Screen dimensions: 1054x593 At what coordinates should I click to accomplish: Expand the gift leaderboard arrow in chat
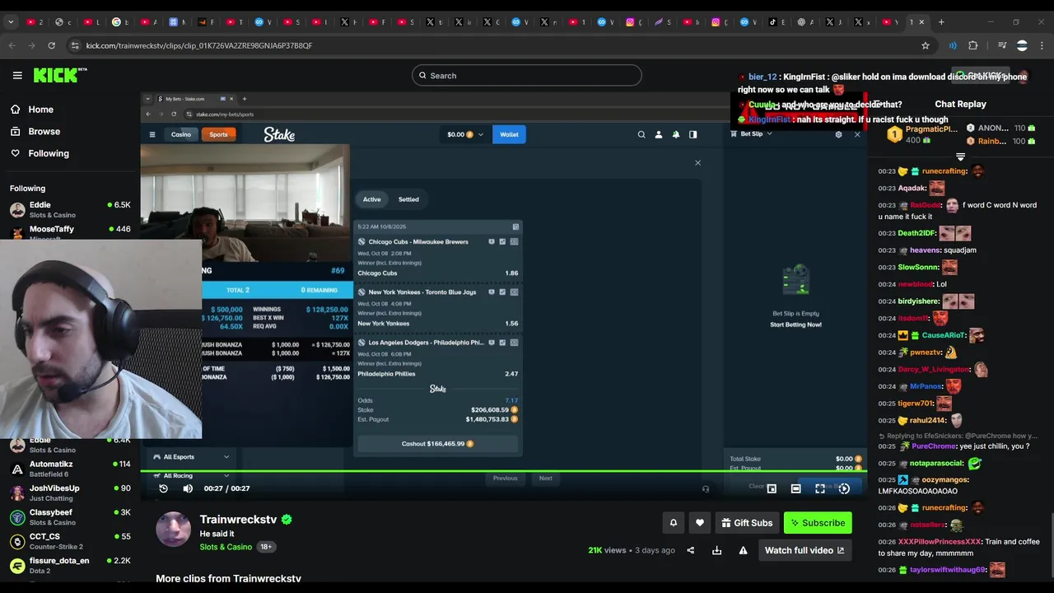point(960,156)
